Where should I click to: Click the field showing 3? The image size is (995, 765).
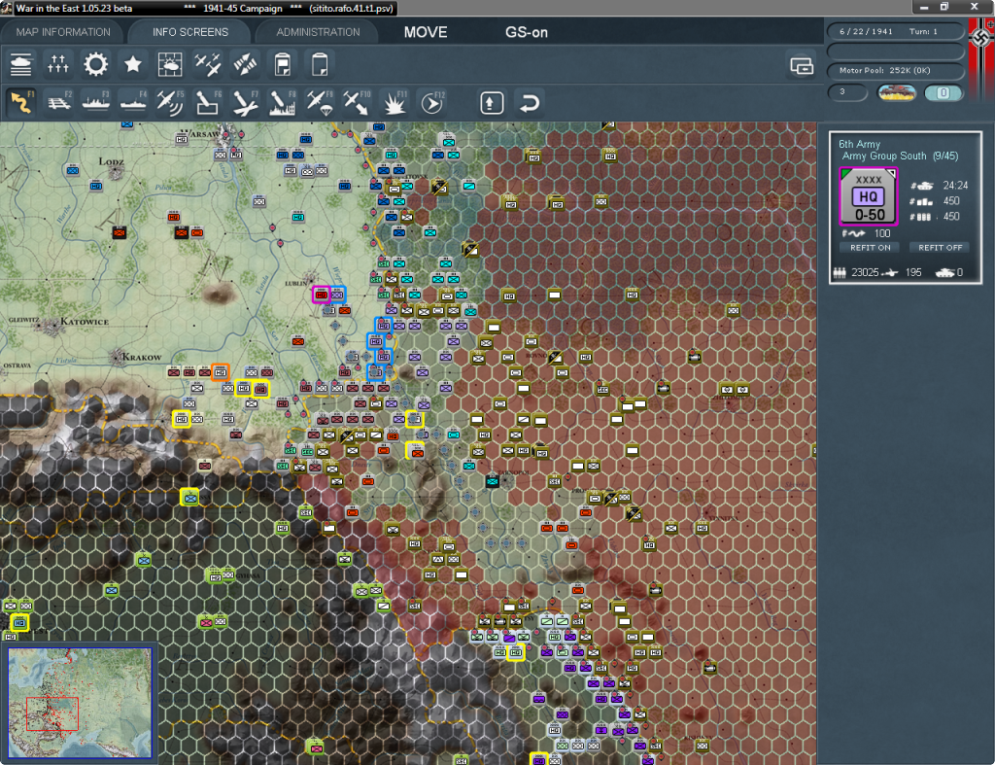(x=847, y=92)
